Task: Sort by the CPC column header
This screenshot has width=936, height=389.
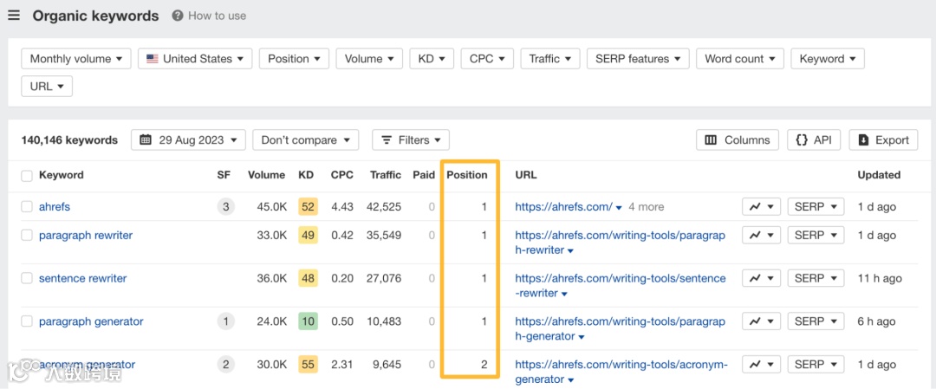Action: pyautogui.click(x=342, y=175)
